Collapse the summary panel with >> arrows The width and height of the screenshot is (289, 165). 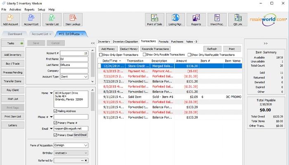coord(265,43)
